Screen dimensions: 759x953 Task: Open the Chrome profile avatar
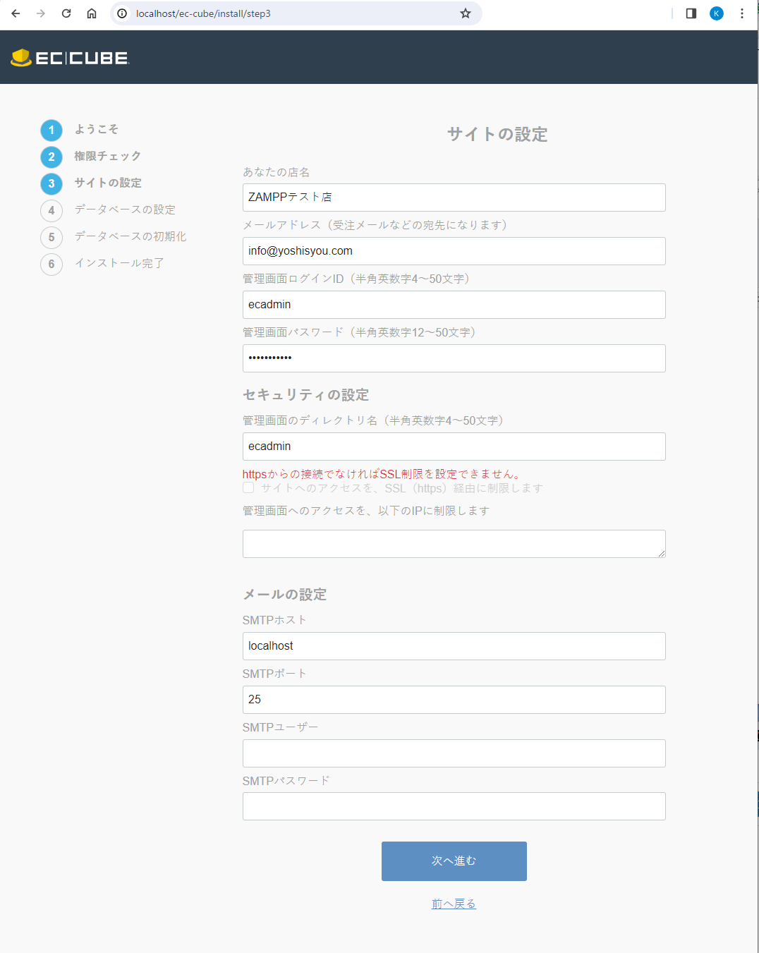click(717, 13)
